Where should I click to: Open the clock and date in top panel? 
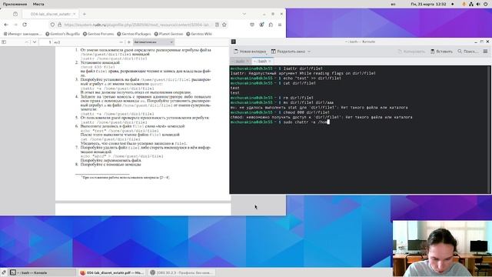click(x=428, y=4)
